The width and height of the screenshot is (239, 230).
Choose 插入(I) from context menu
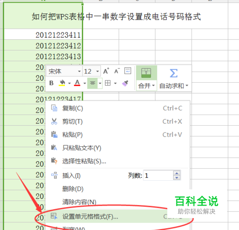pos(71,175)
